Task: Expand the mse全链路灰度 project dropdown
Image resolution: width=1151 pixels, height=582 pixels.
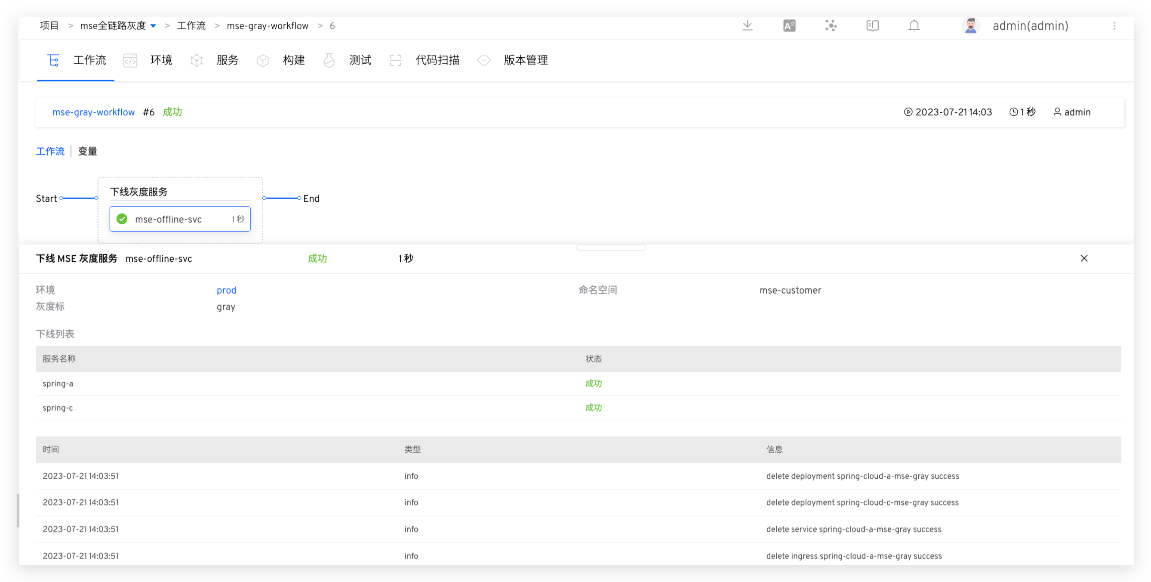Action: 153,26
